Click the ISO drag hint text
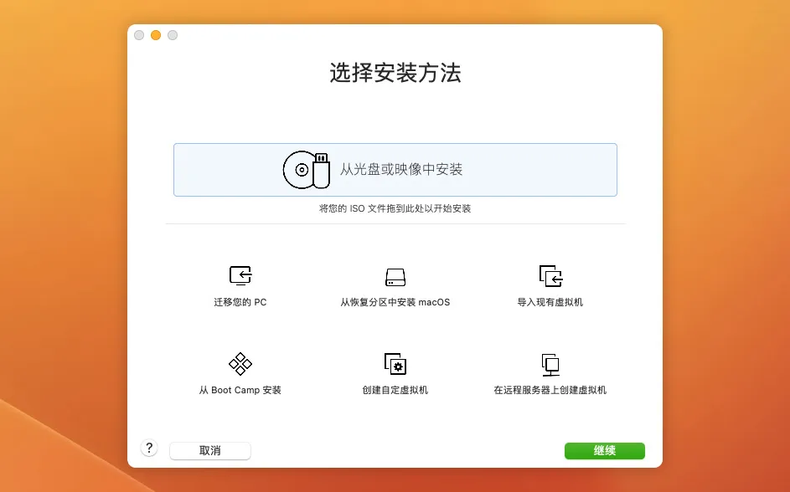Viewport: 790px width, 492px height. [x=395, y=208]
